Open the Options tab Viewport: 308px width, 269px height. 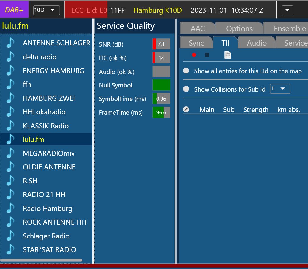(x=239, y=29)
